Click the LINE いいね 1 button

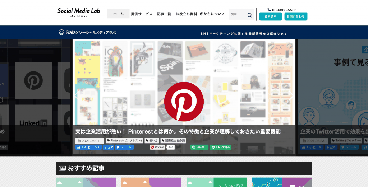[199, 147]
